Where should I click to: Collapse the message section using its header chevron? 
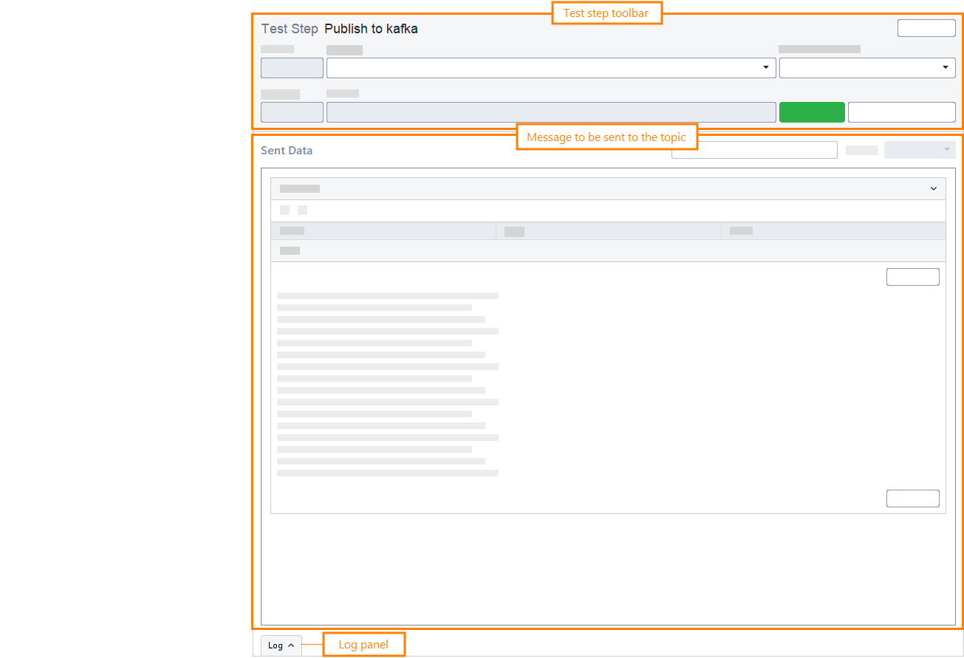point(932,188)
